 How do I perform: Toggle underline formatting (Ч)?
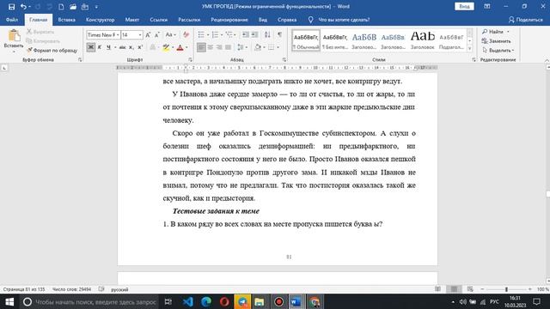coord(108,47)
